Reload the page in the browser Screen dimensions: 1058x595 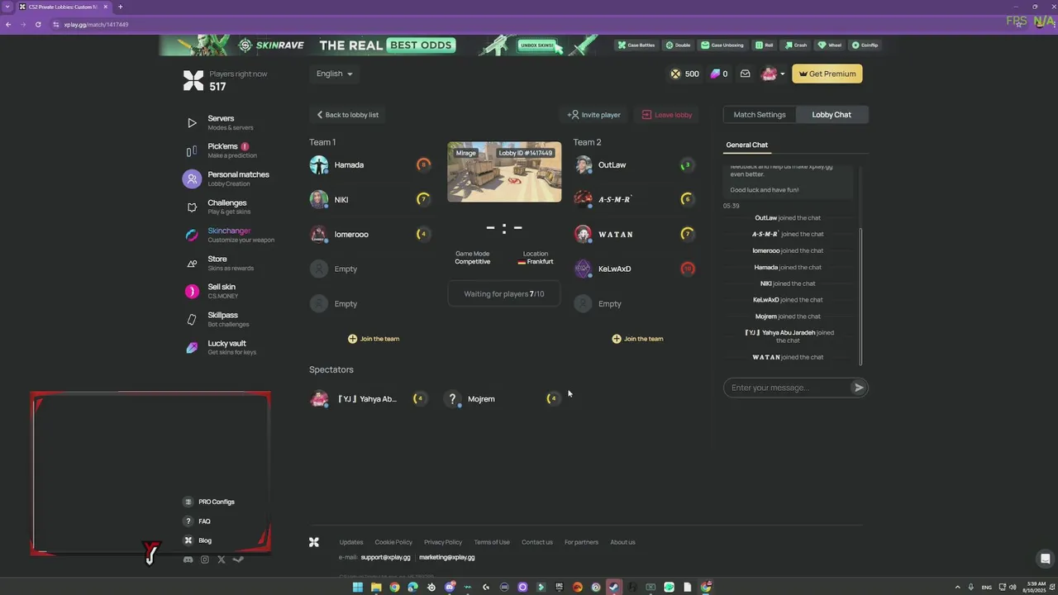tap(38, 25)
